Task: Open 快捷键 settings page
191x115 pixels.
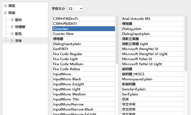Action: (20, 27)
